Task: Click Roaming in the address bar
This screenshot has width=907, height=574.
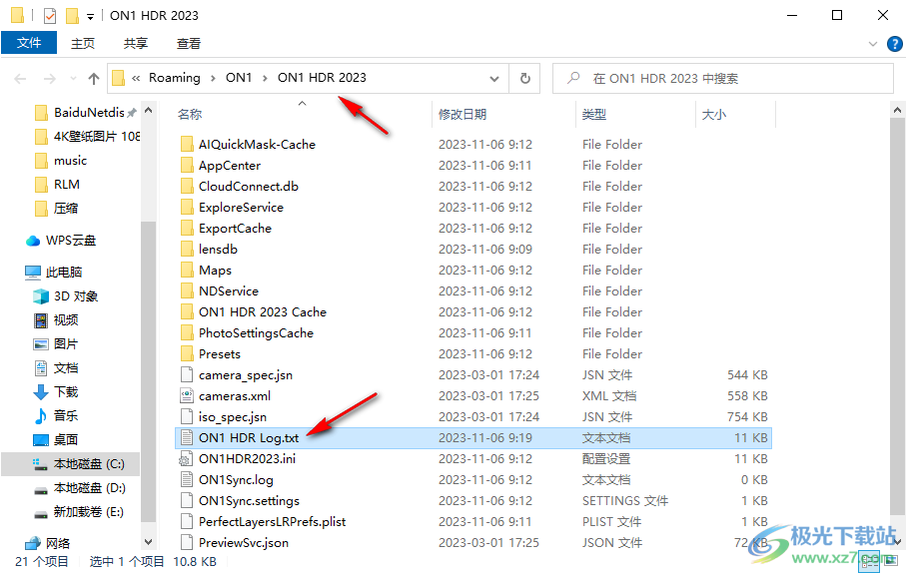Action: tap(174, 78)
